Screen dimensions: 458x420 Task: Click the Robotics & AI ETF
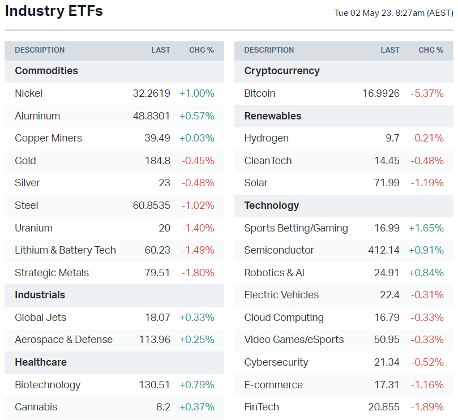tap(274, 273)
